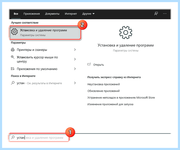The image size is (180, 150).
Task: Click the Открыть window icon
Action: point(89,64)
